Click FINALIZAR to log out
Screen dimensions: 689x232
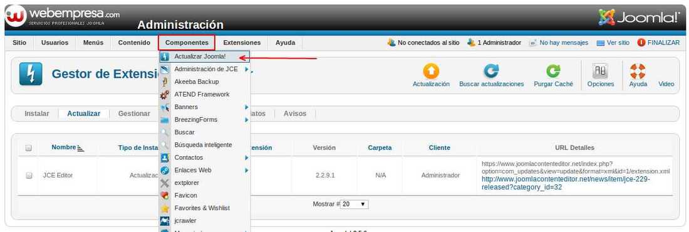(663, 43)
